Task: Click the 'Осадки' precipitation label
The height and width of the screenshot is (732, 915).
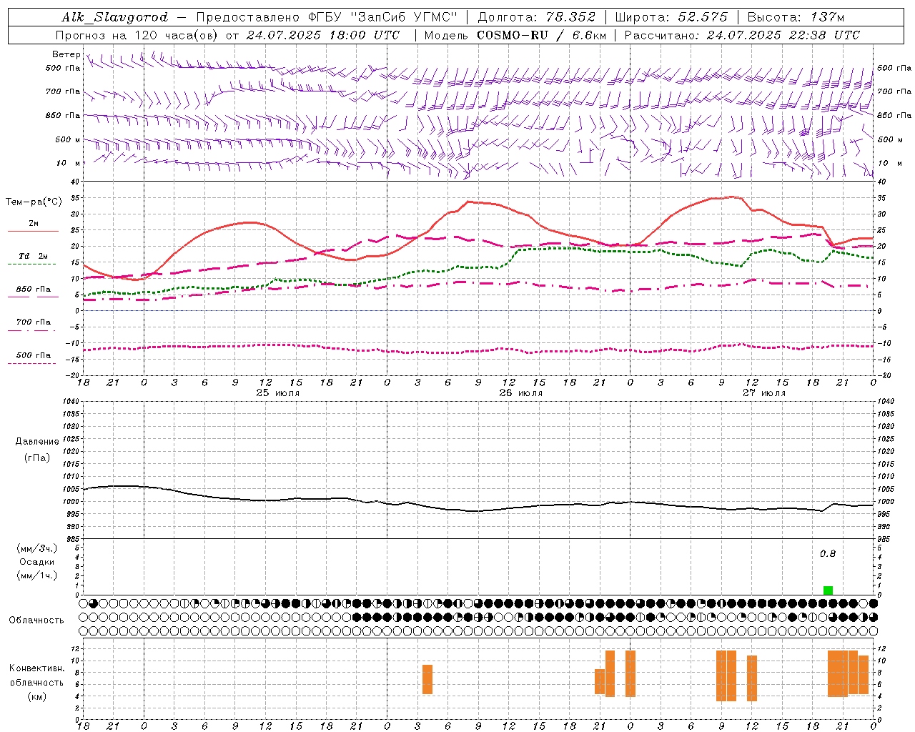Action: (x=37, y=562)
